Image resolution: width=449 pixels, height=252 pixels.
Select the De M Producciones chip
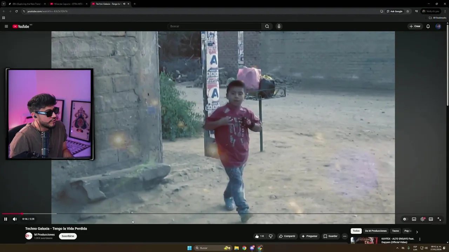coord(376,231)
